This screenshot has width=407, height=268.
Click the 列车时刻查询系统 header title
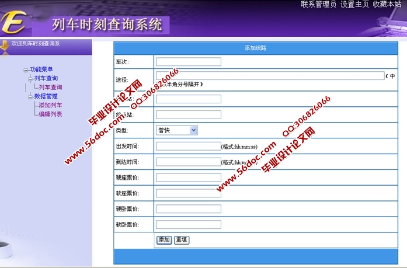tap(107, 25)
